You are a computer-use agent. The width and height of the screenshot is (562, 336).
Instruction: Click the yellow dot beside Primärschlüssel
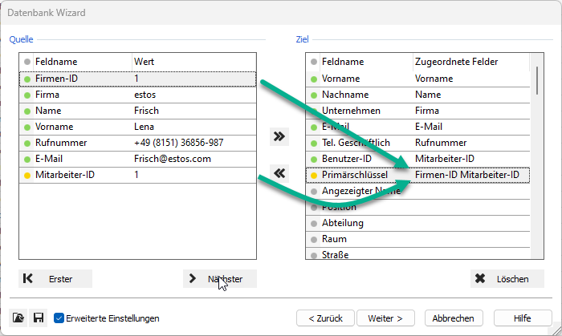(x=314, y=175)
